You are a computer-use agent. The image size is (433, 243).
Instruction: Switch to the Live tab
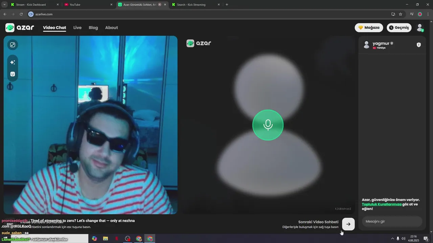(x=77, y=28)
